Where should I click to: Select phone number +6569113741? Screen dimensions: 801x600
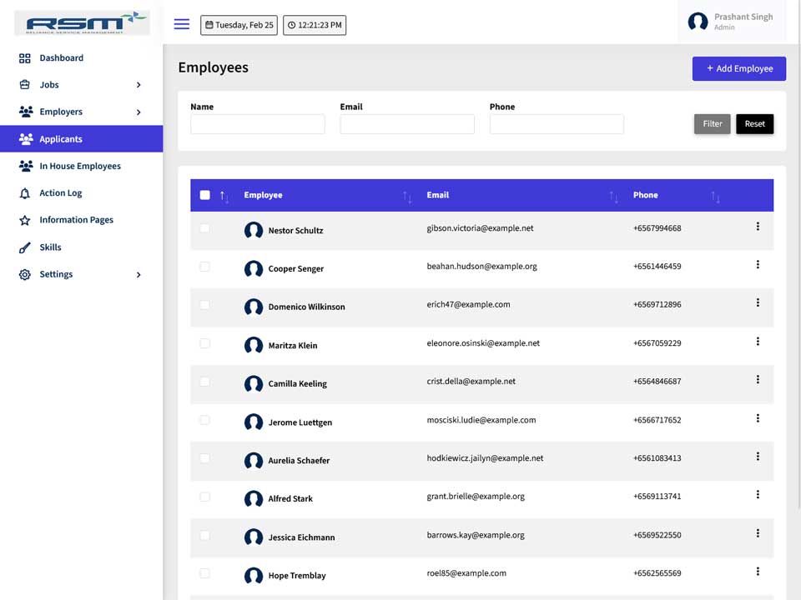click(657, 497)
